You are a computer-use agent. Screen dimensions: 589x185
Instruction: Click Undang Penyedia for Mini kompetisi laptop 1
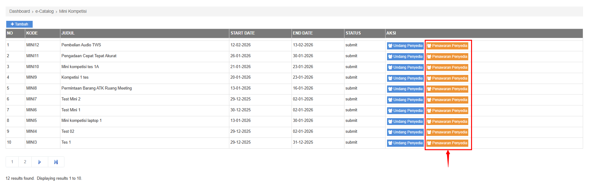(x=405, y=122)
